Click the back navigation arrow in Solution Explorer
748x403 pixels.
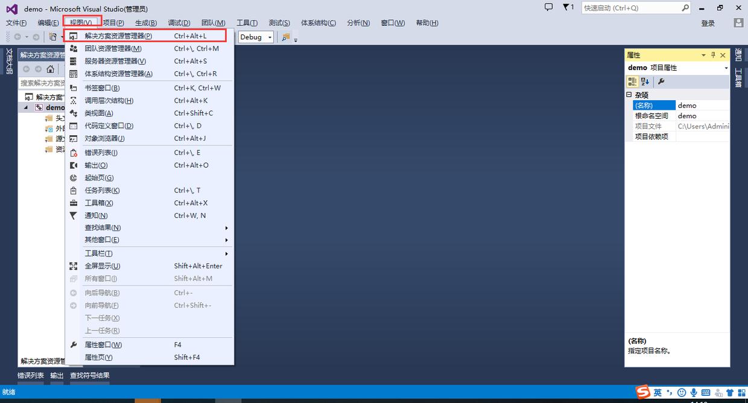click(x=27, y=68)
